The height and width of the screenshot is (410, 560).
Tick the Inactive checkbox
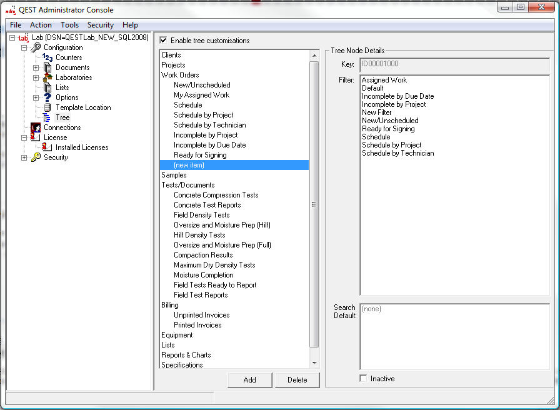click(x=364, y=379)
